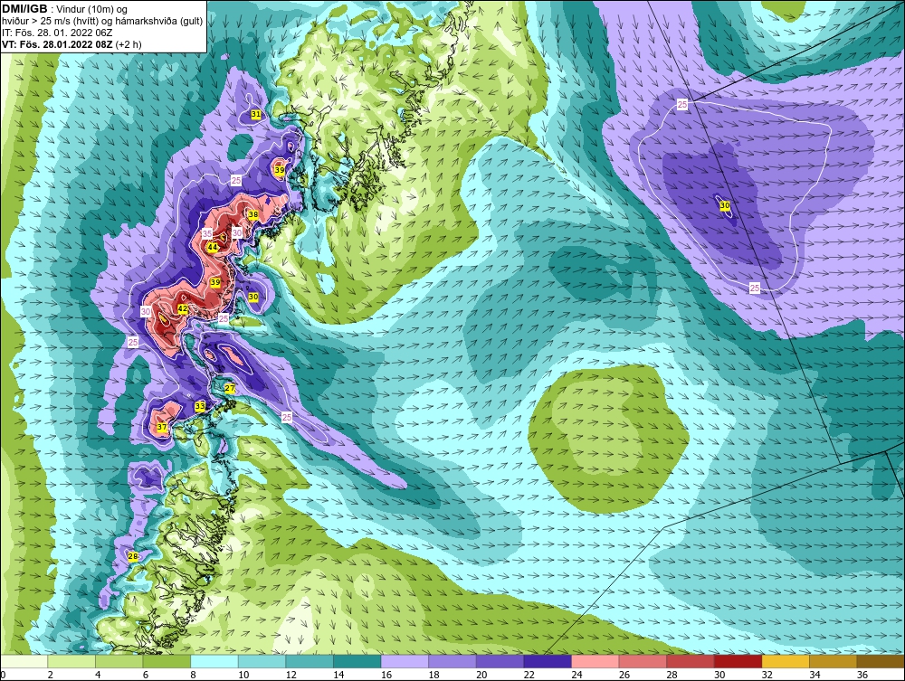The height and width of the screenshot is (681, 905).
Task: Click the 'VT: Fös. 28.01.2022 08Z' valid time
Action: 56,44
